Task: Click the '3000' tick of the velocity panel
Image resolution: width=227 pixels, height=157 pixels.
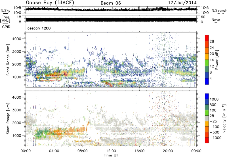Action: click(17, 110)
